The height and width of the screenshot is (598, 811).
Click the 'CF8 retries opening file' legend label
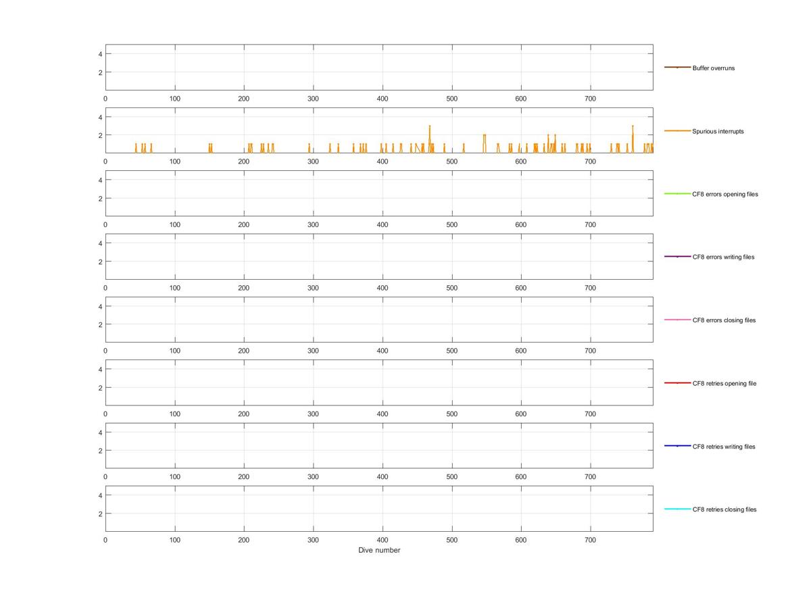pyautogui.click(x=724, y=383)
